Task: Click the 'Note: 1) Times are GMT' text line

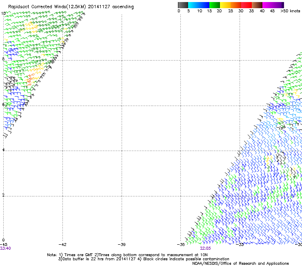Action: (x=127, y=255)
